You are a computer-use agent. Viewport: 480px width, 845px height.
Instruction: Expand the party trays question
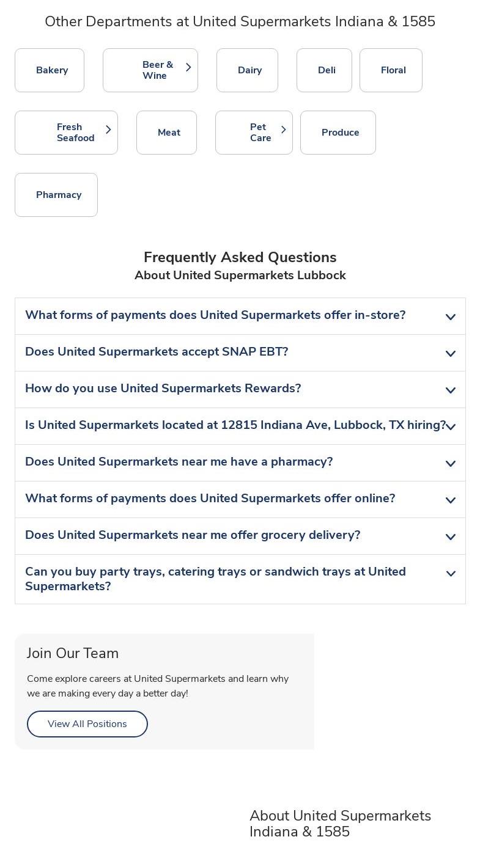pyautogui.click(x=240, y=579)
